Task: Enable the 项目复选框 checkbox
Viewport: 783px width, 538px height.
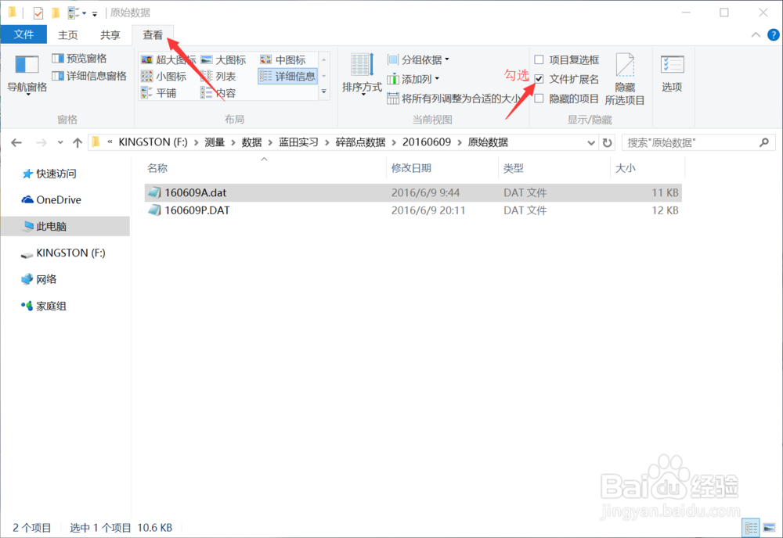Action: pos(539,59)
